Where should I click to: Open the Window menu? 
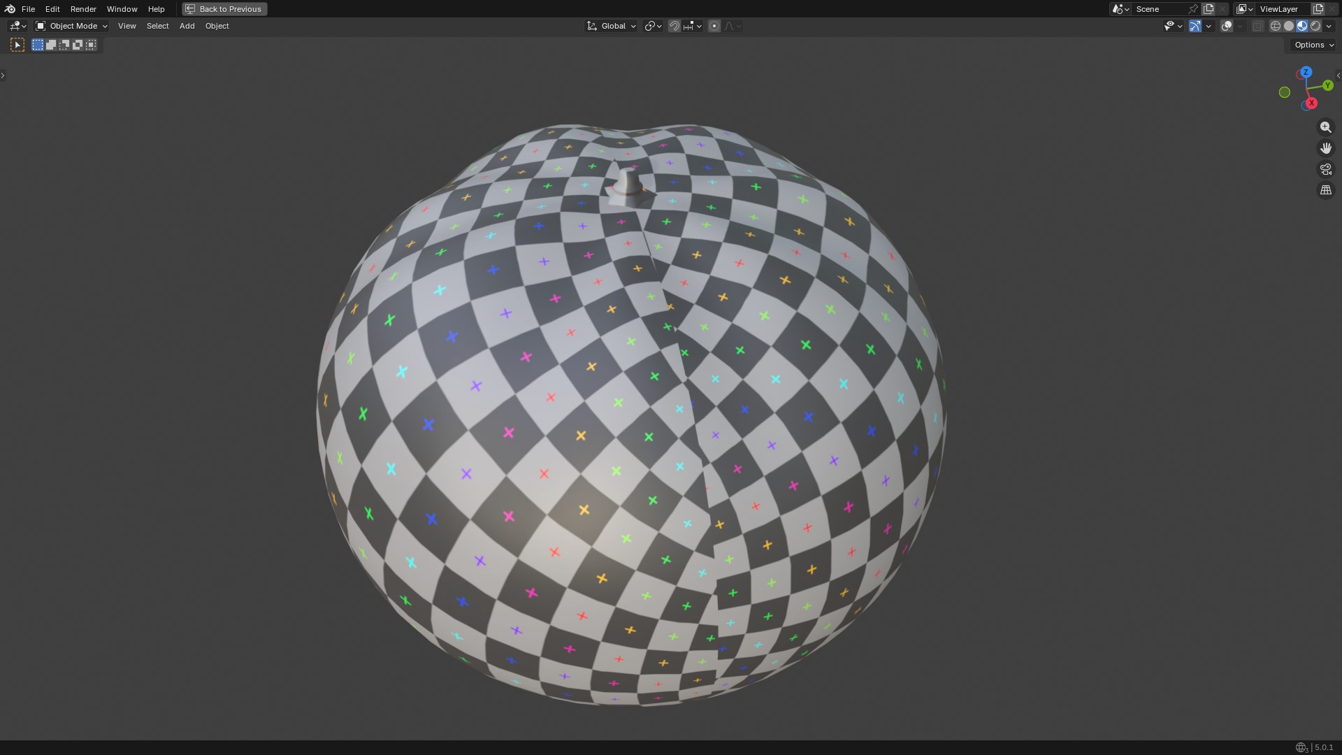122,9
